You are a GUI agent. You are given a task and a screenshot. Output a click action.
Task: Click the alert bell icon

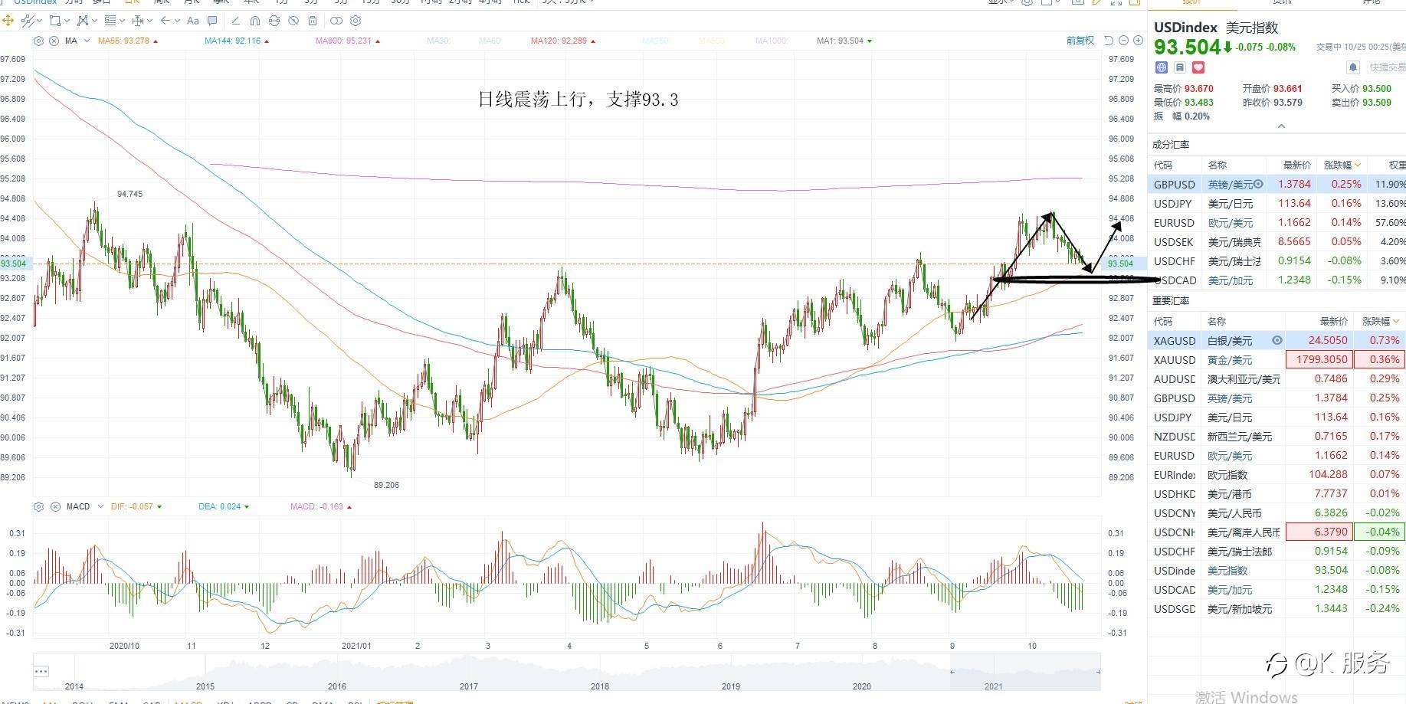tap(1353, 67)
